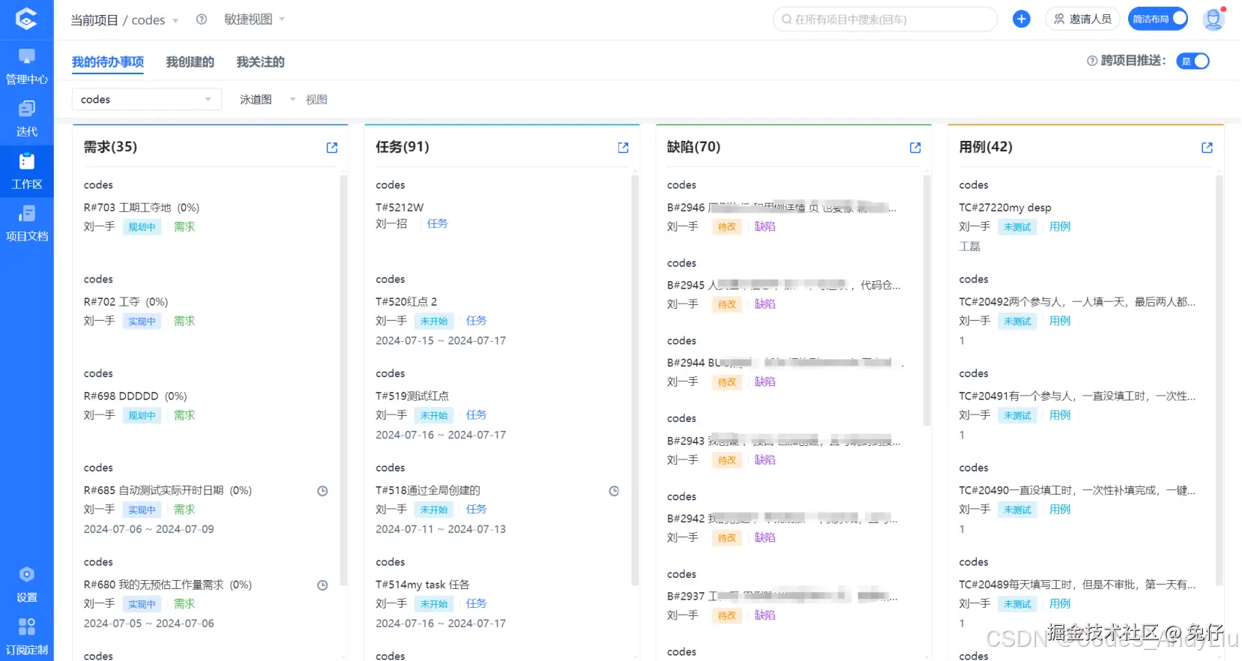
Task: Open task T#5212W
Action: [400, 208]
